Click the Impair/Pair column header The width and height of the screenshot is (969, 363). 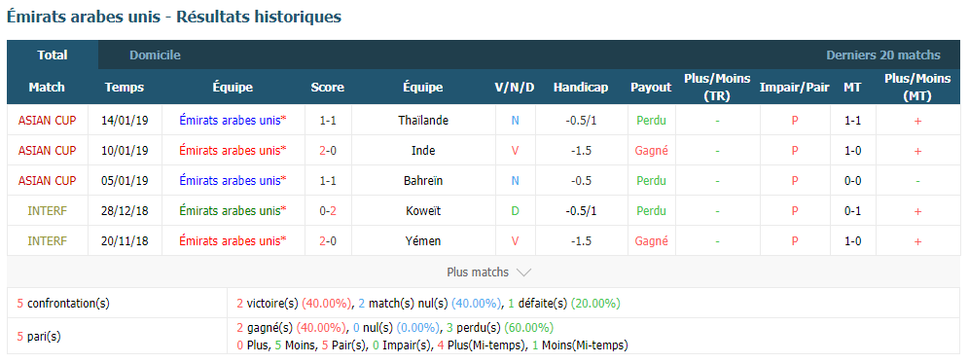pyautogui.click(x=794, y=88)
